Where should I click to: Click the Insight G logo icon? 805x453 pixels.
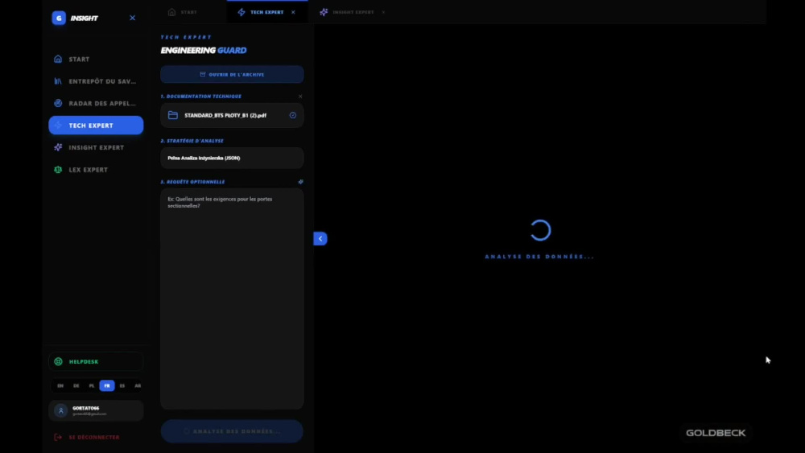(x=59, y=18)
